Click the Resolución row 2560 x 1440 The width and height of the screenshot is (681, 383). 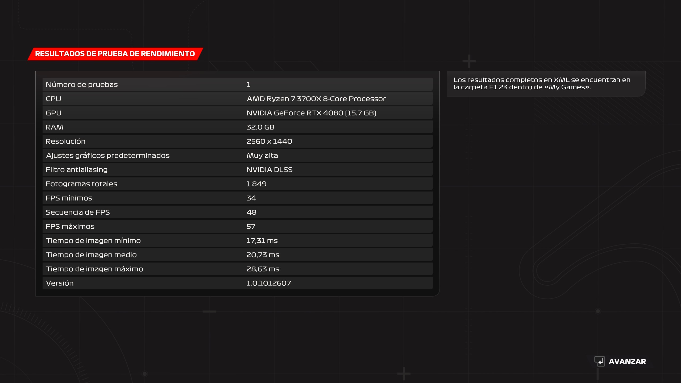[x=237, y=141]
